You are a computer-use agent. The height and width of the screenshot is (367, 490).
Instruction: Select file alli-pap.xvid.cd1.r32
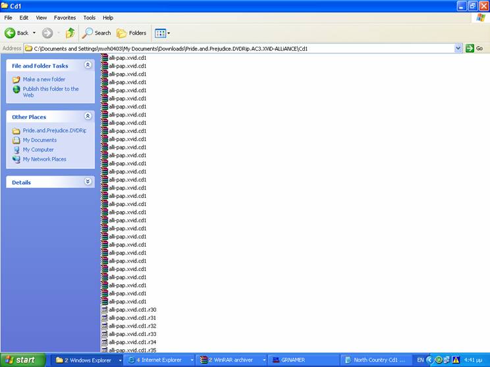[x=132, y=326]
